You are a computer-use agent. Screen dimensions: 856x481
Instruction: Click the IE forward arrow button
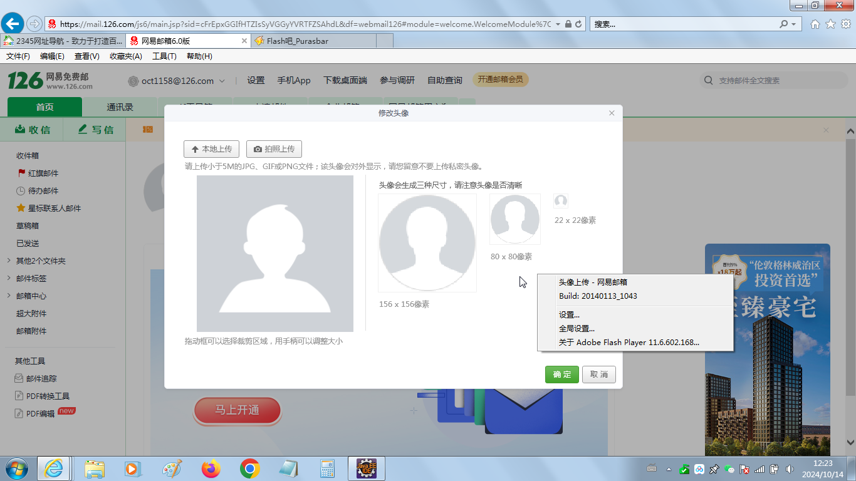click(x=34, y=24)
